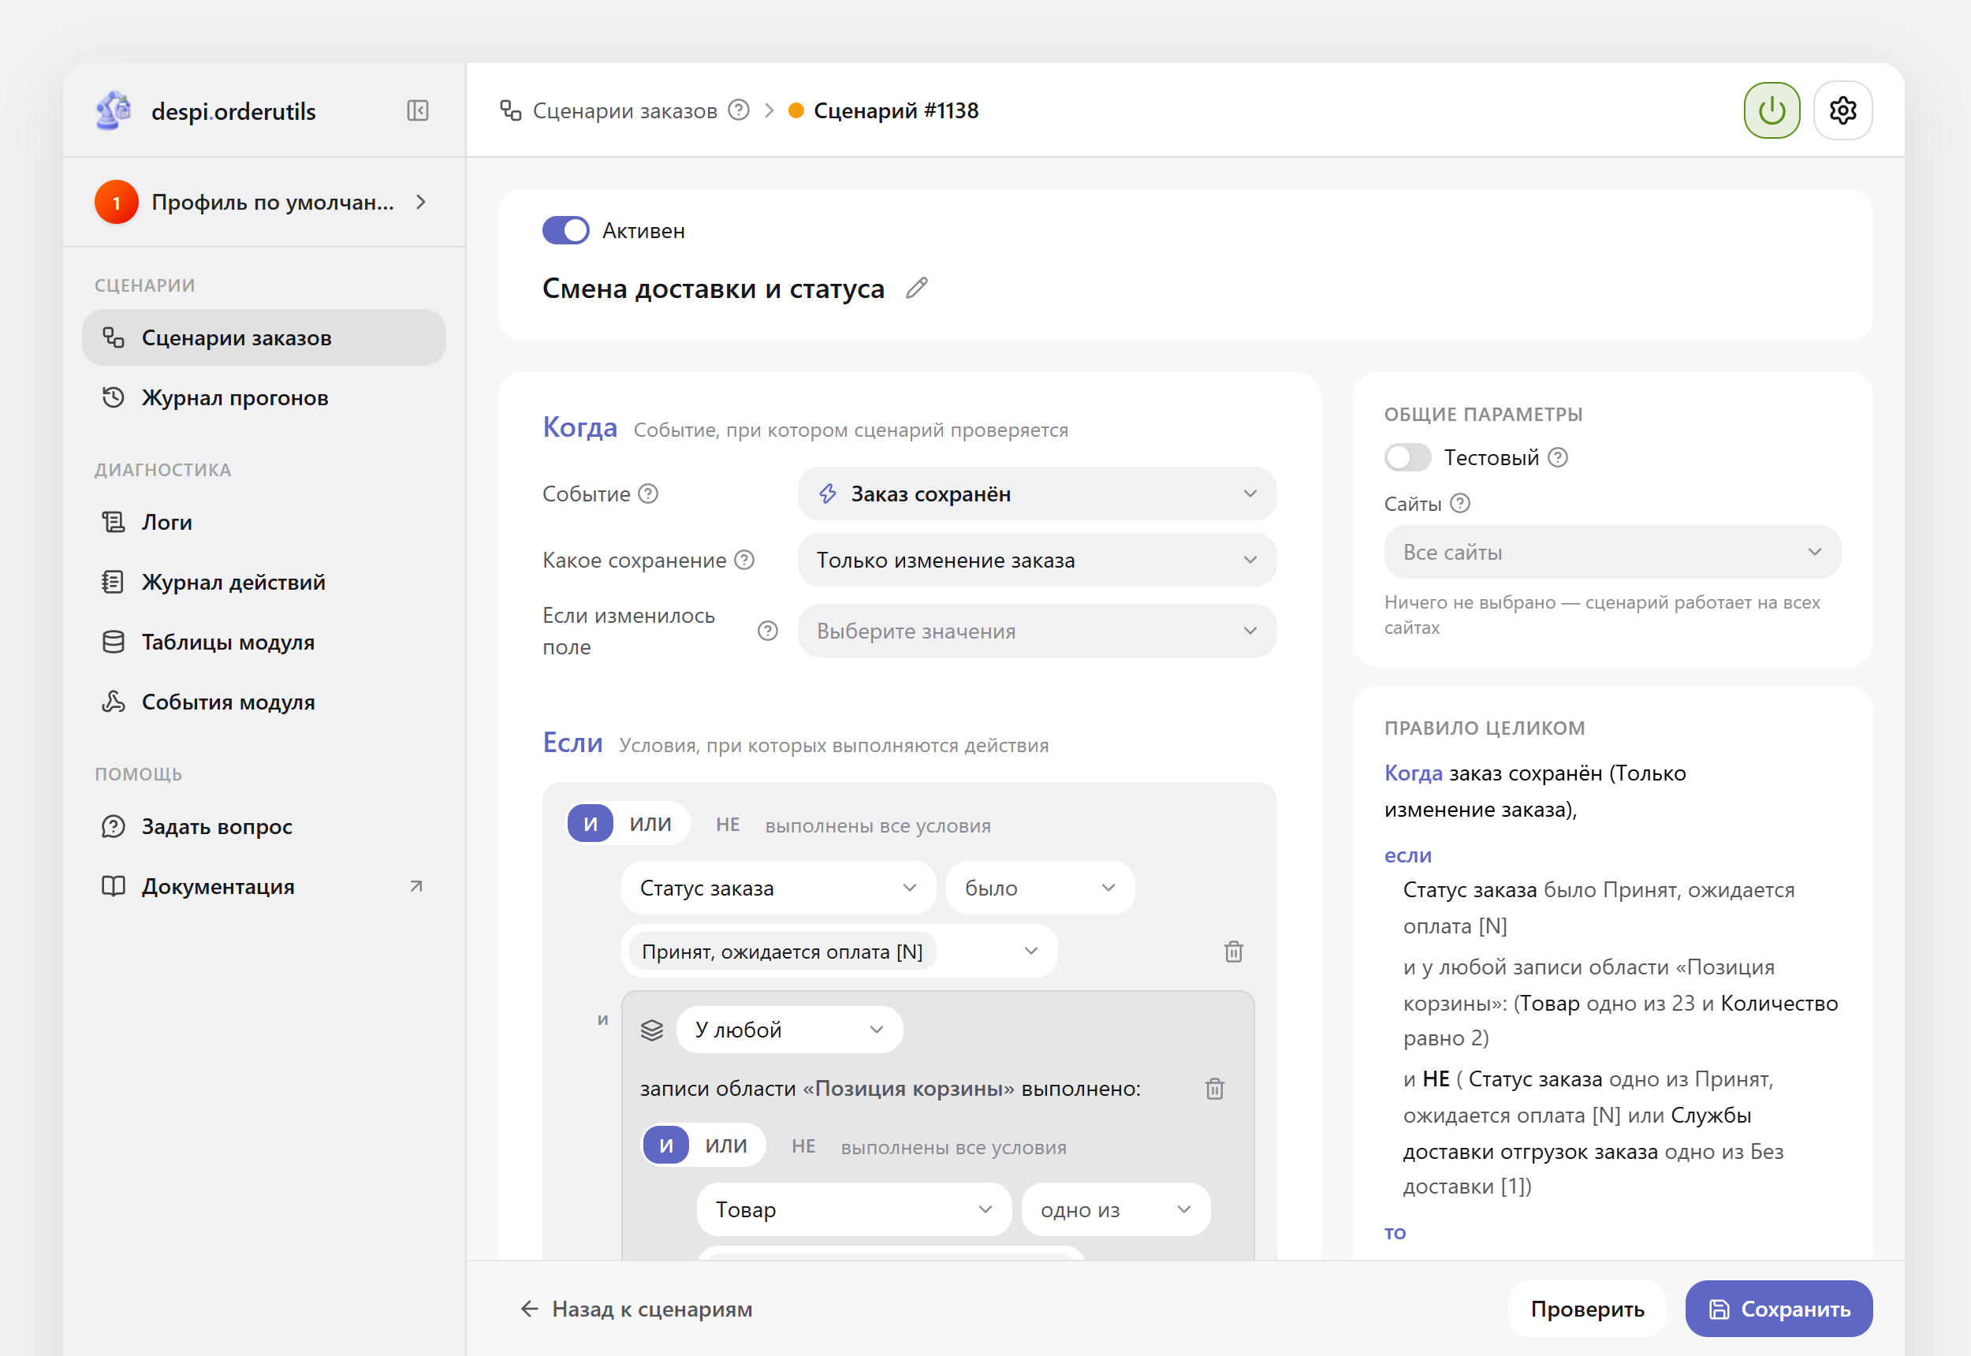This screenshot has width=1971, height=1356.
Task: Open Сценарии заказов in sidebar
Action: point(263,337)
